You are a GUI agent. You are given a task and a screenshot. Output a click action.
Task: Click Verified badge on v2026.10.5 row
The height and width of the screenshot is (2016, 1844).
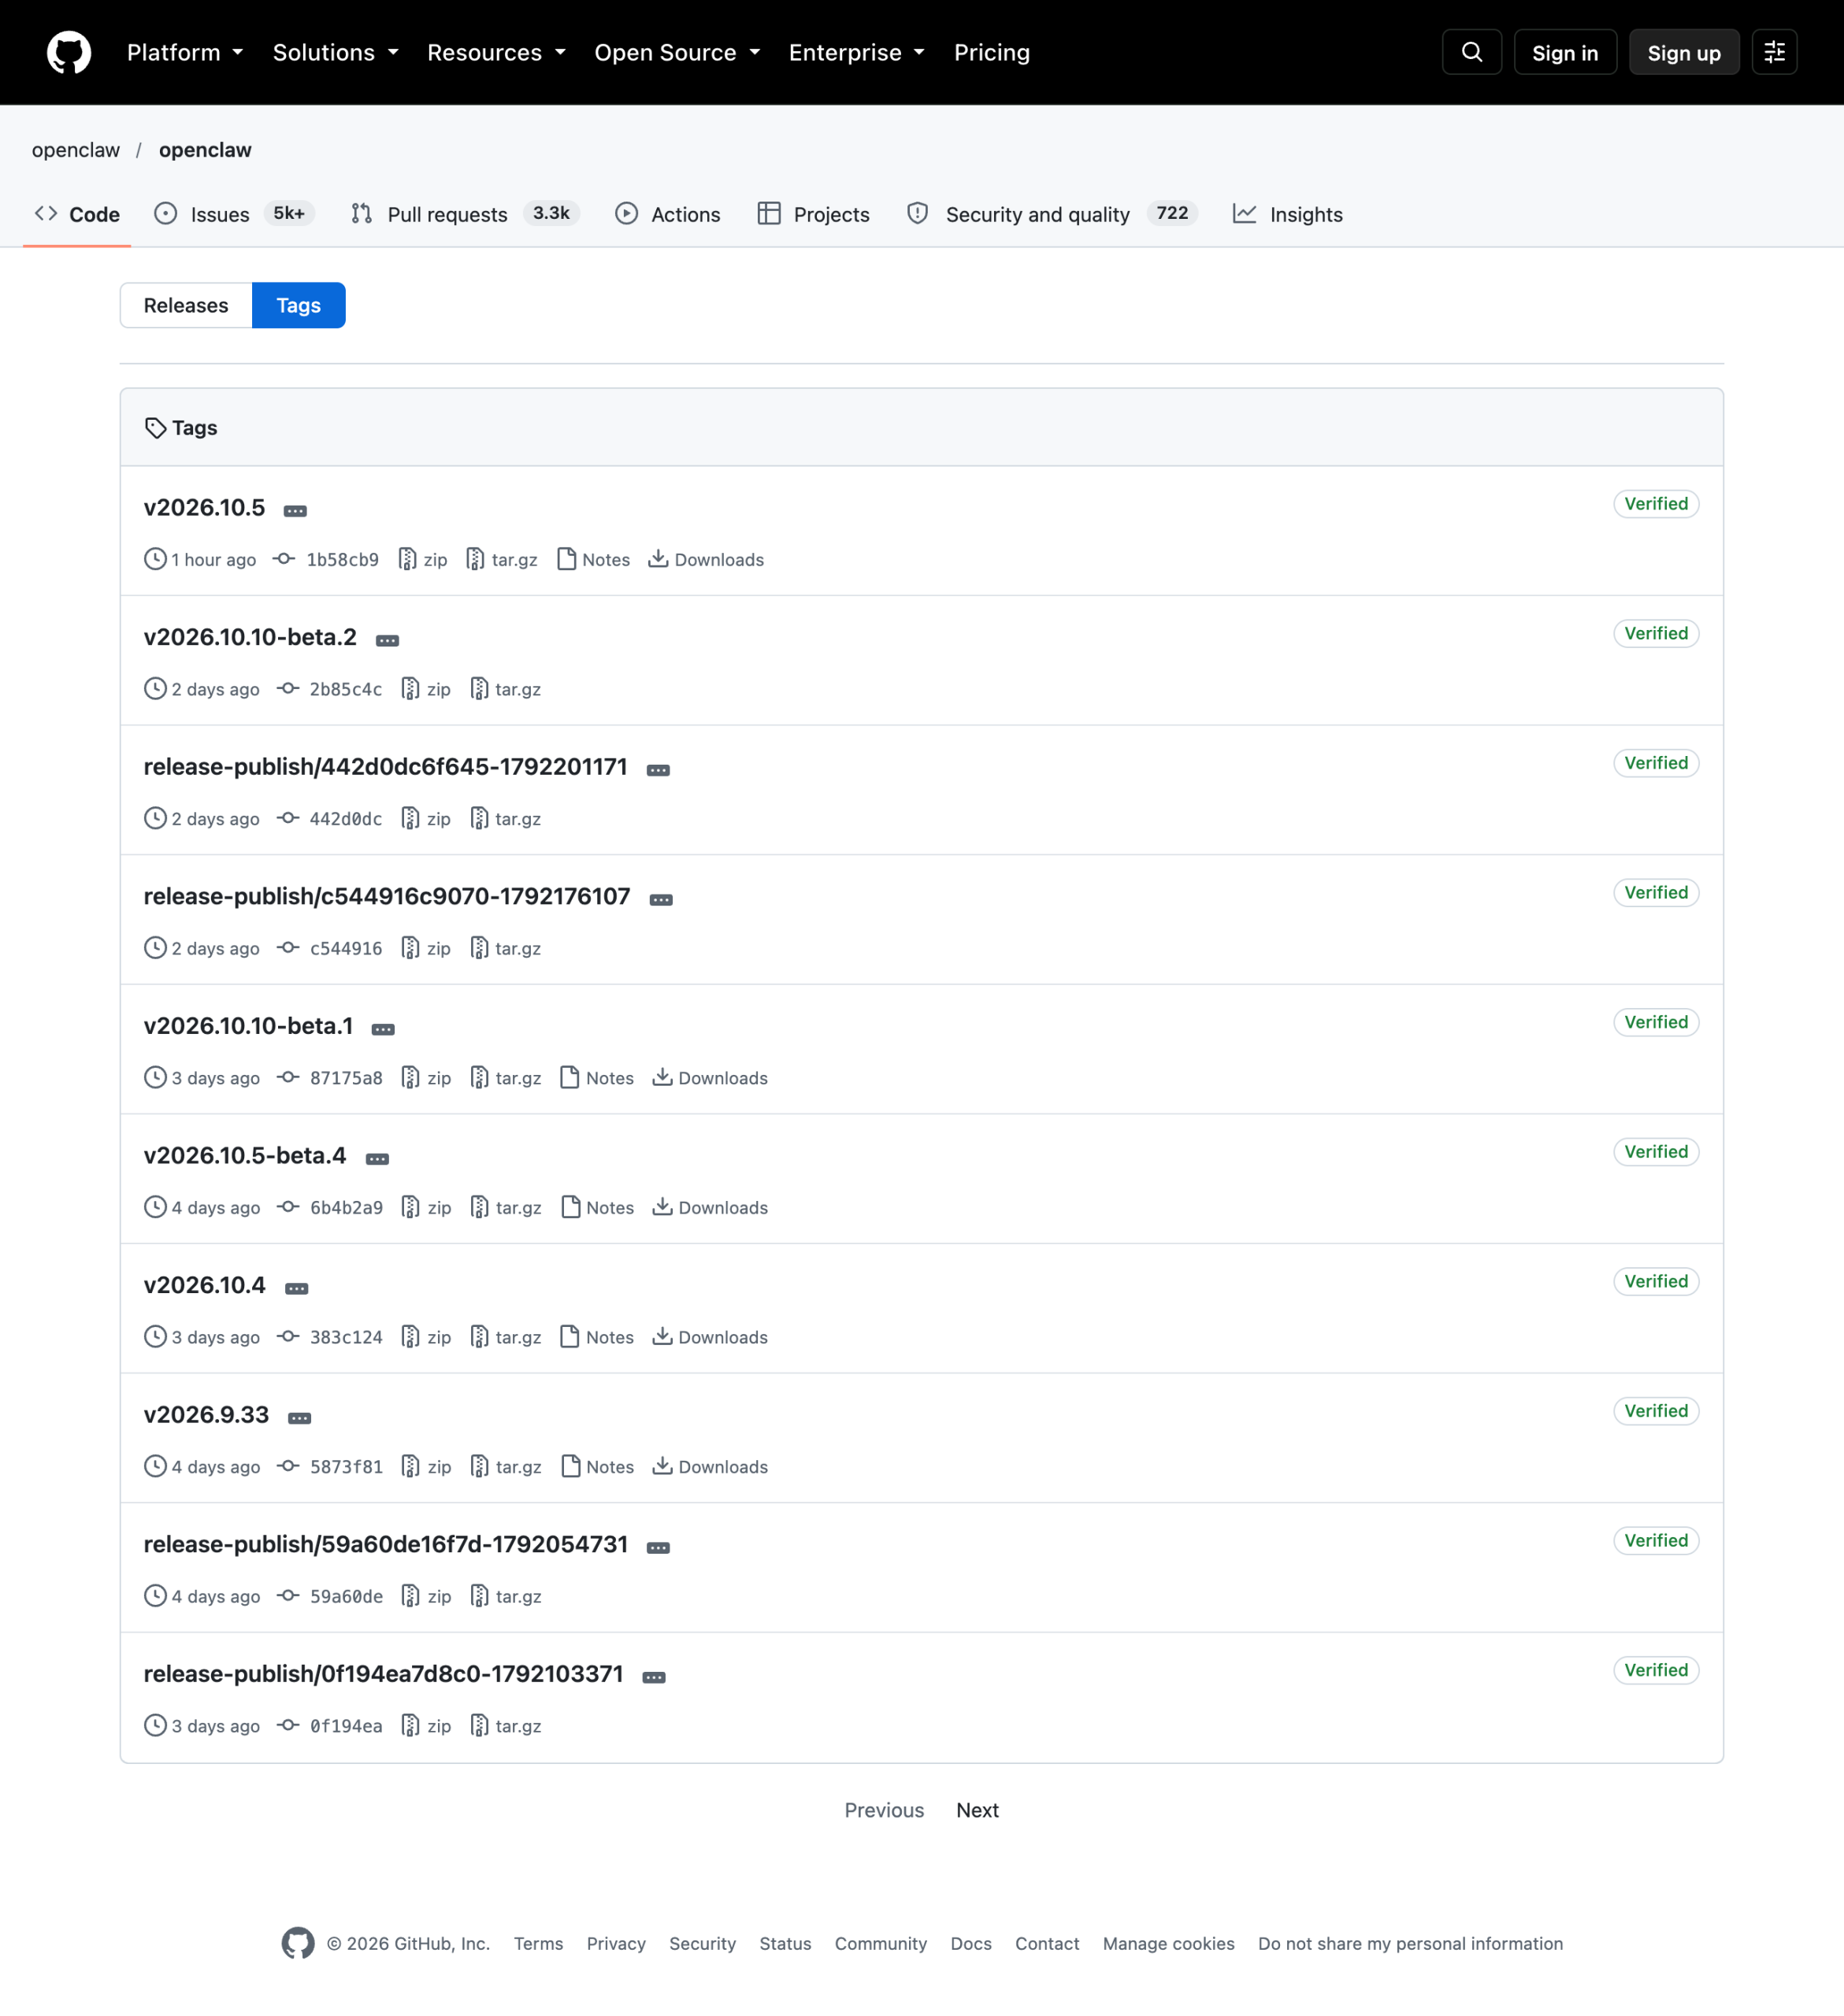(1656, 504)
